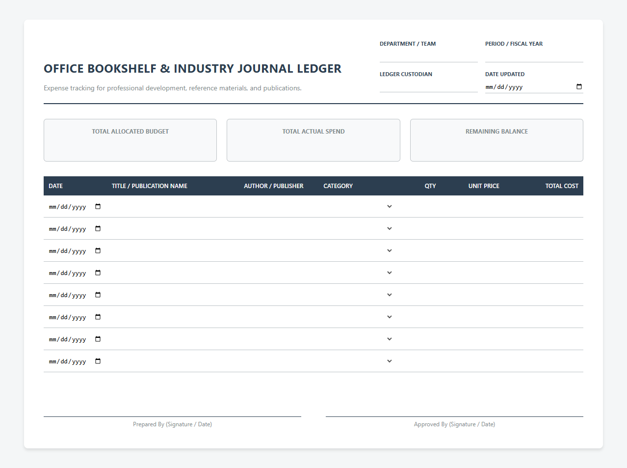This screenshot has height=468, width=627.
Task: Open calendar picker in third ledger row
Action: (98, 250)
